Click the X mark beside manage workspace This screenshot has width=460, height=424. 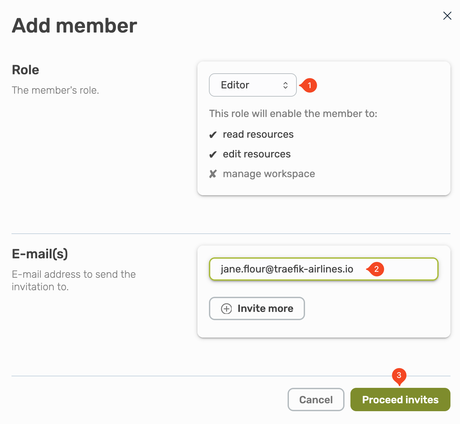tap(213, 174)
